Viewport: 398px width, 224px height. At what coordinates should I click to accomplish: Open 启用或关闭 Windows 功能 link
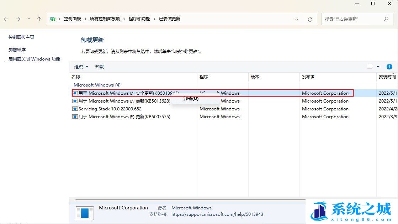click(34, 59)
